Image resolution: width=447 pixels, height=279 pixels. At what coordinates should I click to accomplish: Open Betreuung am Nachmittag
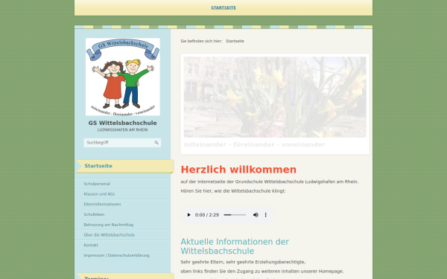(108, 225)
